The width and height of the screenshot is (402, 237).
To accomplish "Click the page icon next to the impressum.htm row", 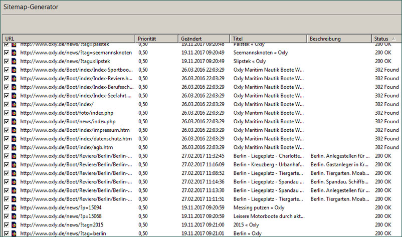I will (14, 130).
